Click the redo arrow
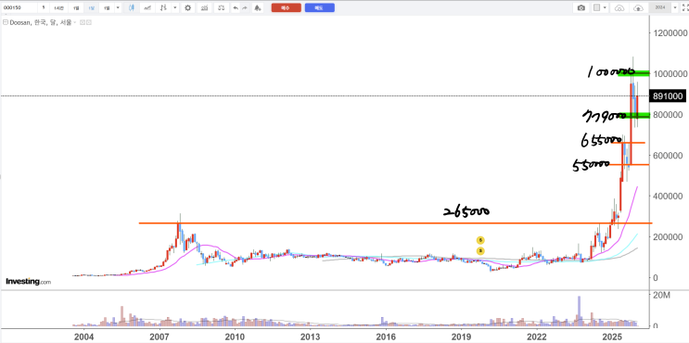 244,8
